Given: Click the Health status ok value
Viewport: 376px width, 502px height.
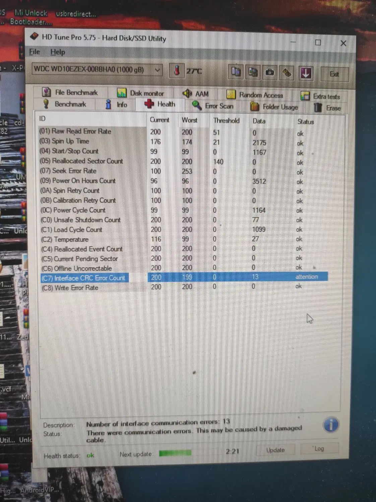Looking at the screenshot, I should tap(90, 455).
